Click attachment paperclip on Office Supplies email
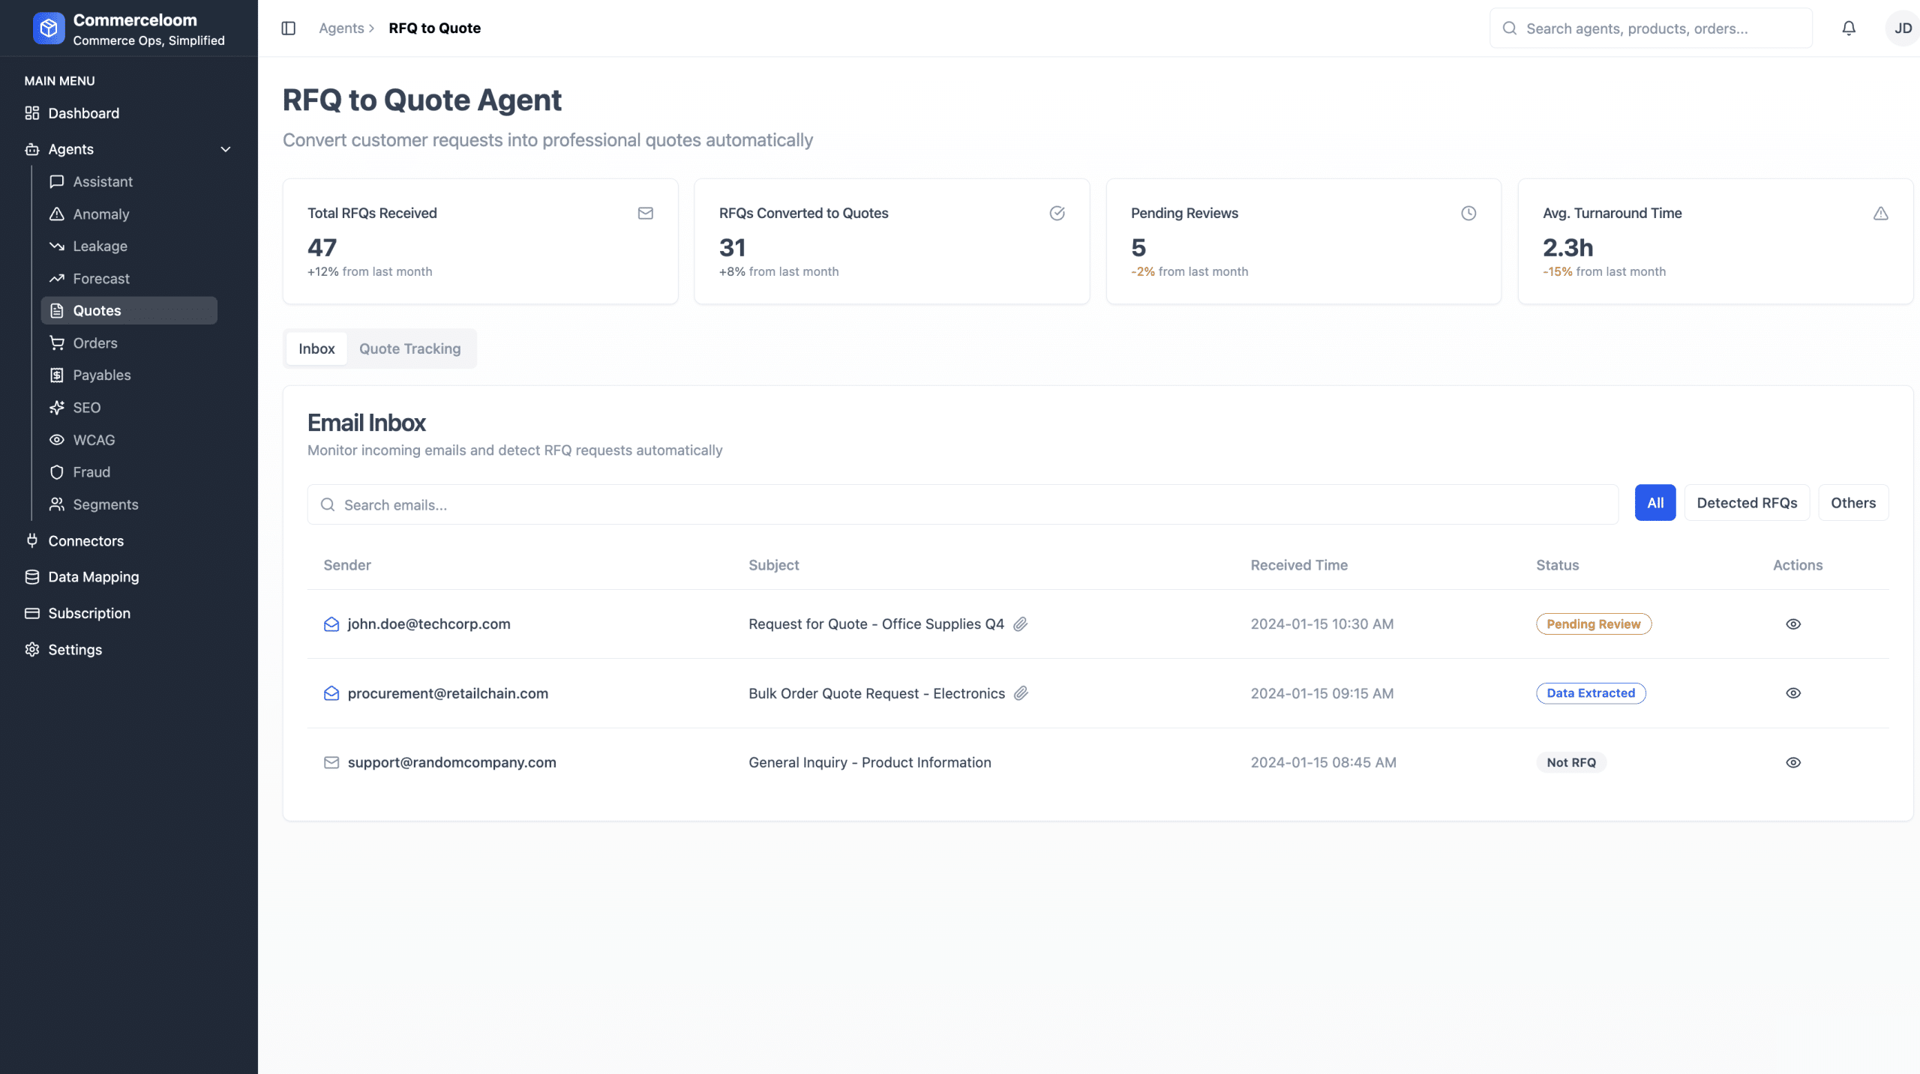 click(1020, 624)
